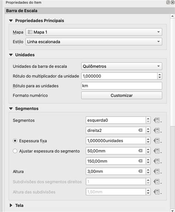Undock the Propriedades do Item panel

168,3
